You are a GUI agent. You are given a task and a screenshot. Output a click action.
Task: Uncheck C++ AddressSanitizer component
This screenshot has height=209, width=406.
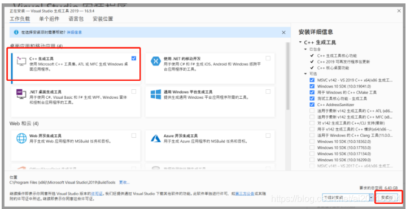tap(312, 104)
